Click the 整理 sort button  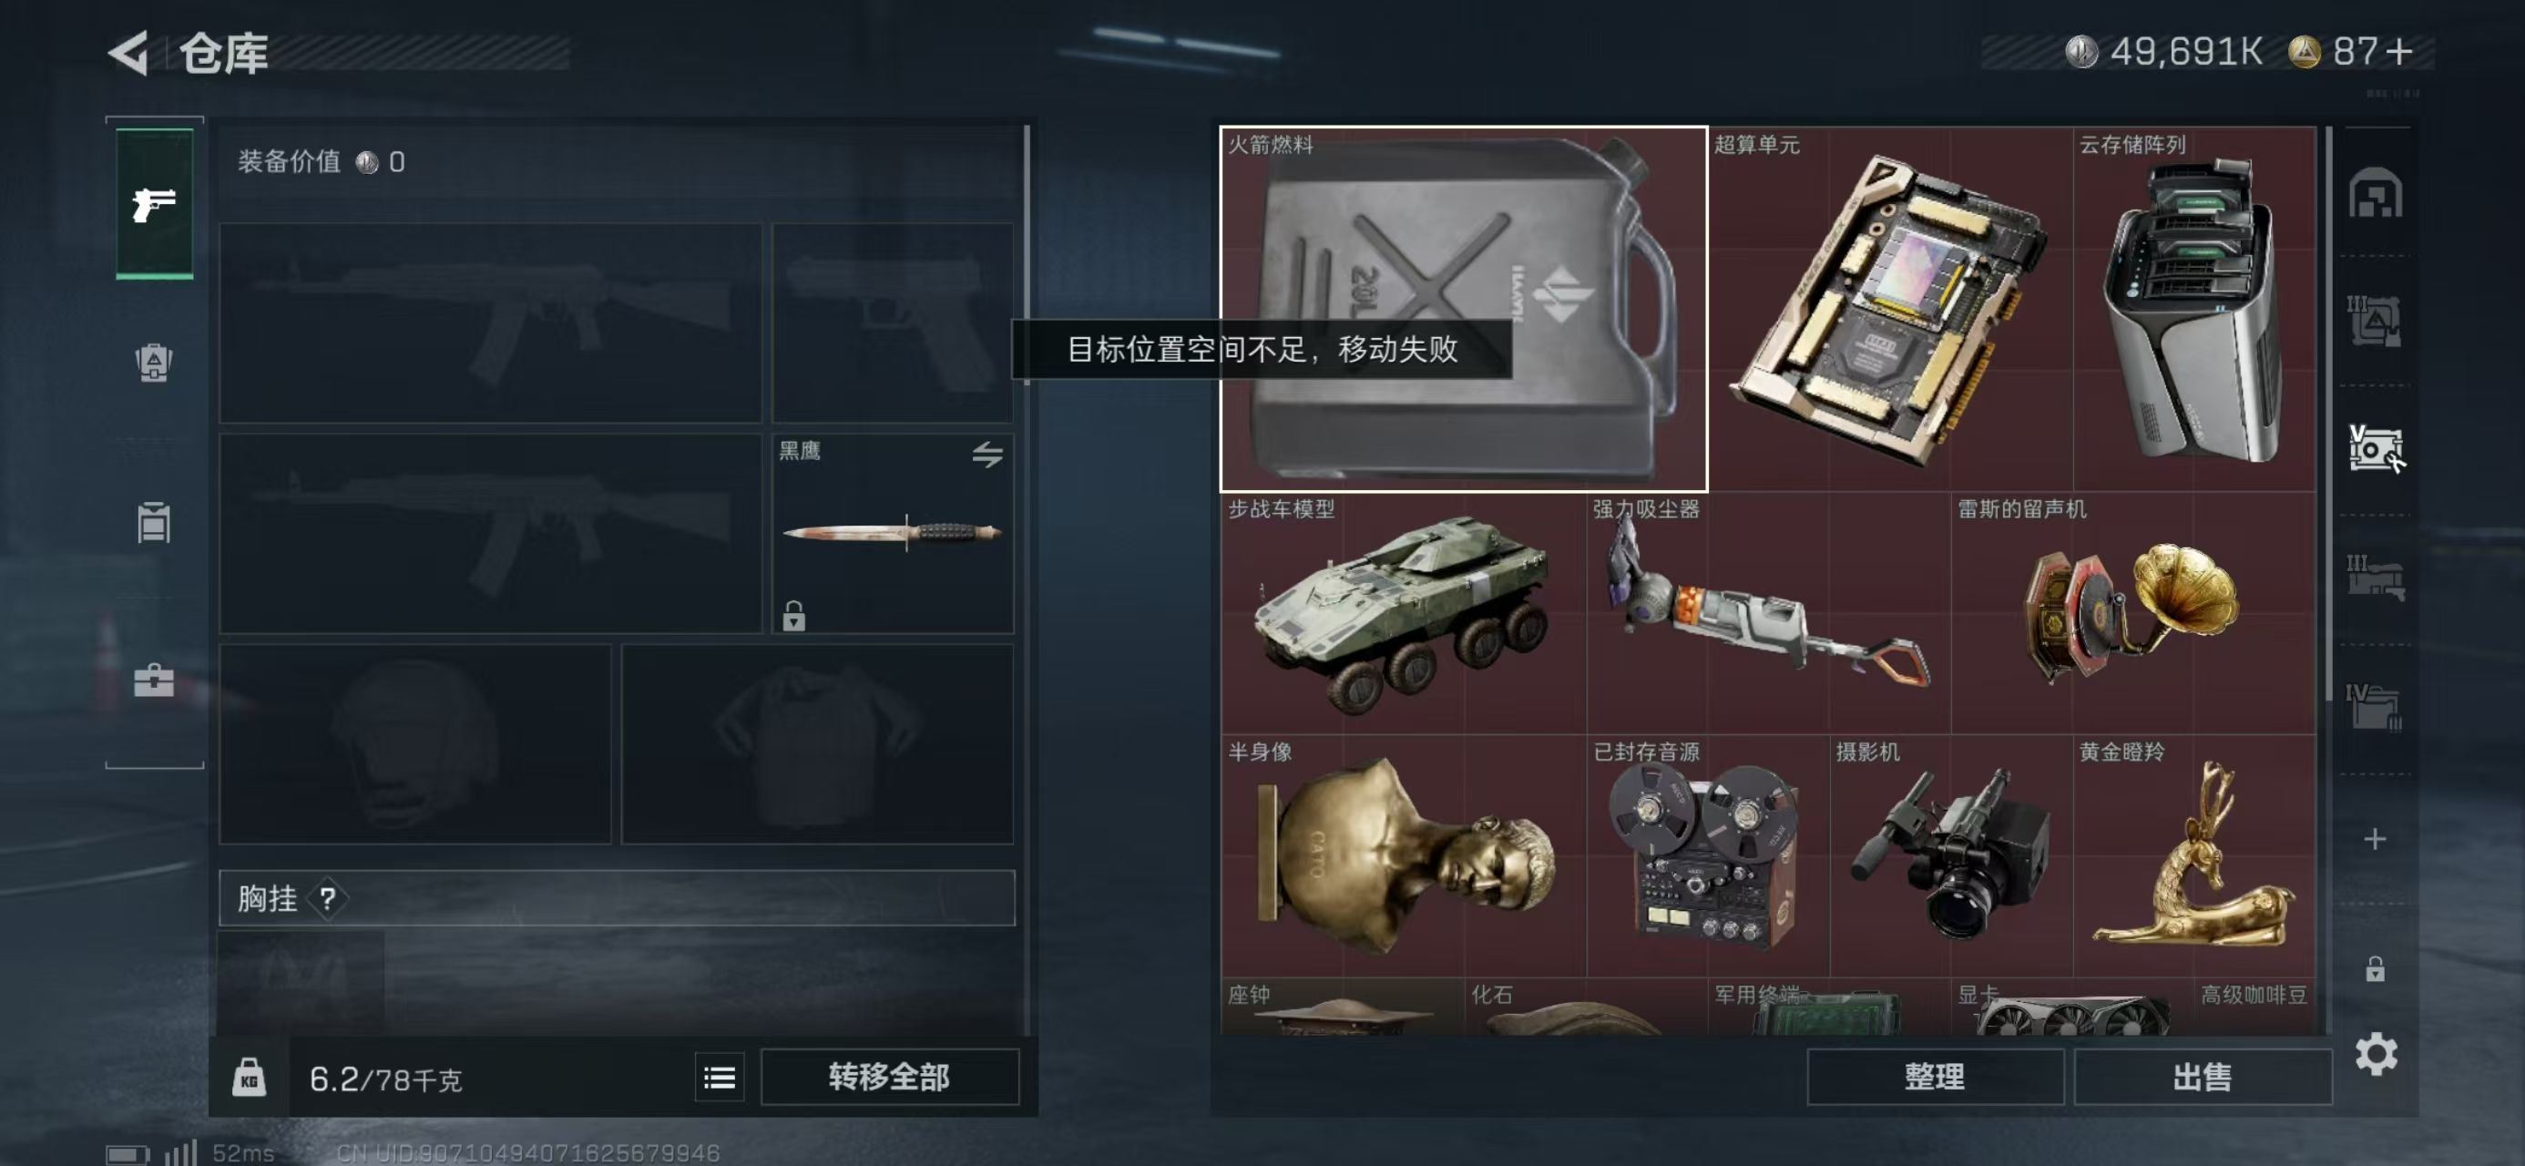[x=1935, y=1077]
